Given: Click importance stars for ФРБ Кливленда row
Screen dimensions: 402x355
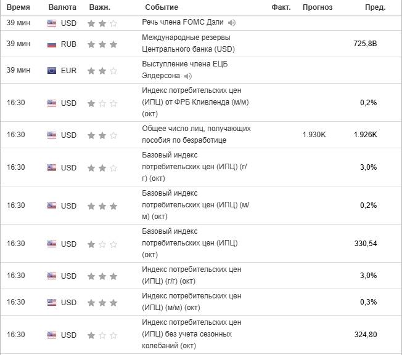Looking at the screenshot, I should (102, 103).
